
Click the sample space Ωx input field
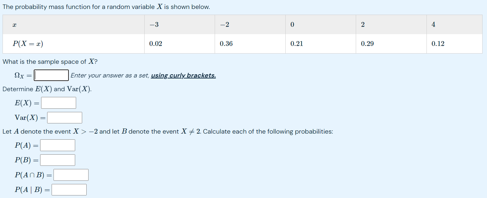tap(51, 75)
